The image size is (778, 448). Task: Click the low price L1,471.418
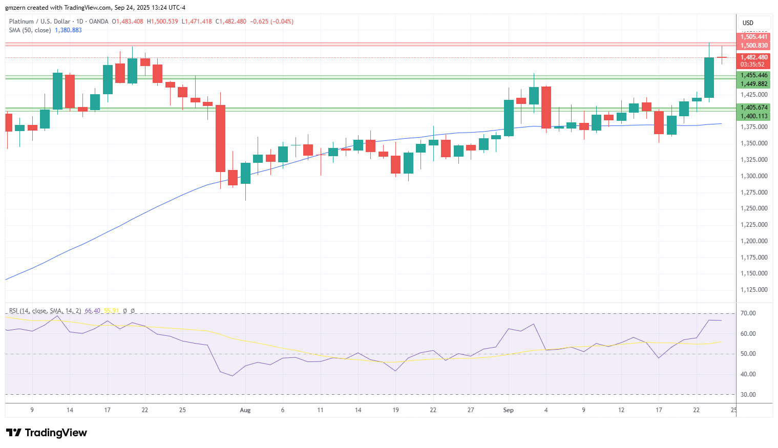coord(197,22)
